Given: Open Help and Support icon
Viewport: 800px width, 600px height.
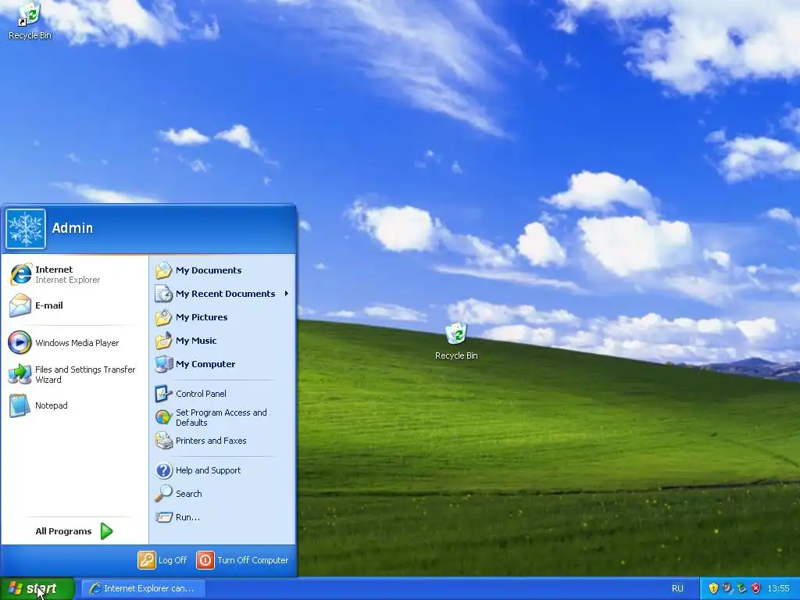Looking at the screenshot, I should [163, 470].
